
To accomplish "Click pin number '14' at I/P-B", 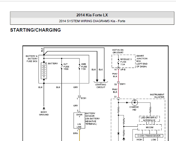I will (x=115, y=70).
